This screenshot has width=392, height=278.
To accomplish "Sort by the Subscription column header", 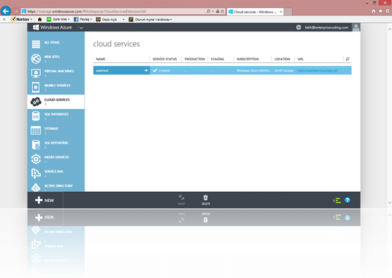I will click(x=248, y=59).
